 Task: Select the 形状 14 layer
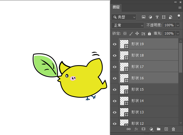[149, 101]
